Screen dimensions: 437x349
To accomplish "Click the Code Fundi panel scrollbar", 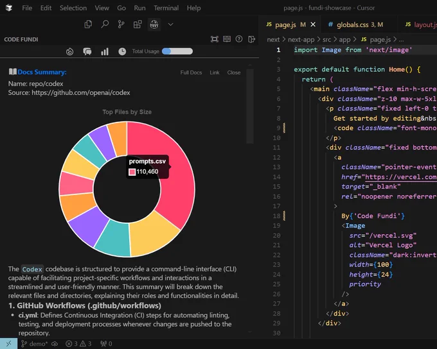I will click(250, 106).
